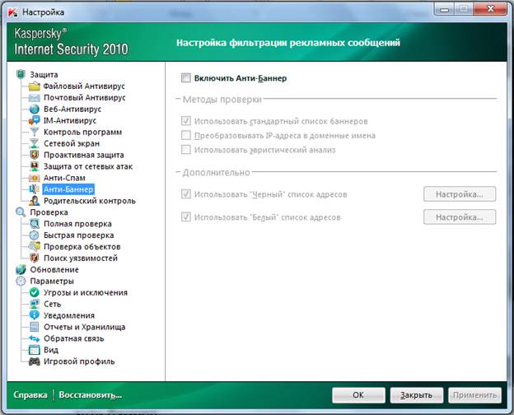Image resolution: width=514 pixels, height=415 pixels.
Task: Click the Родительский контроль icon
Action: click(34, 201)
